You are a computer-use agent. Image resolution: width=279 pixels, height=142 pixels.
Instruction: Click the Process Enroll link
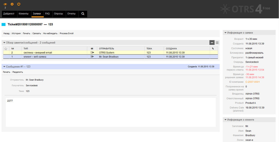click(x=67, y=33)
